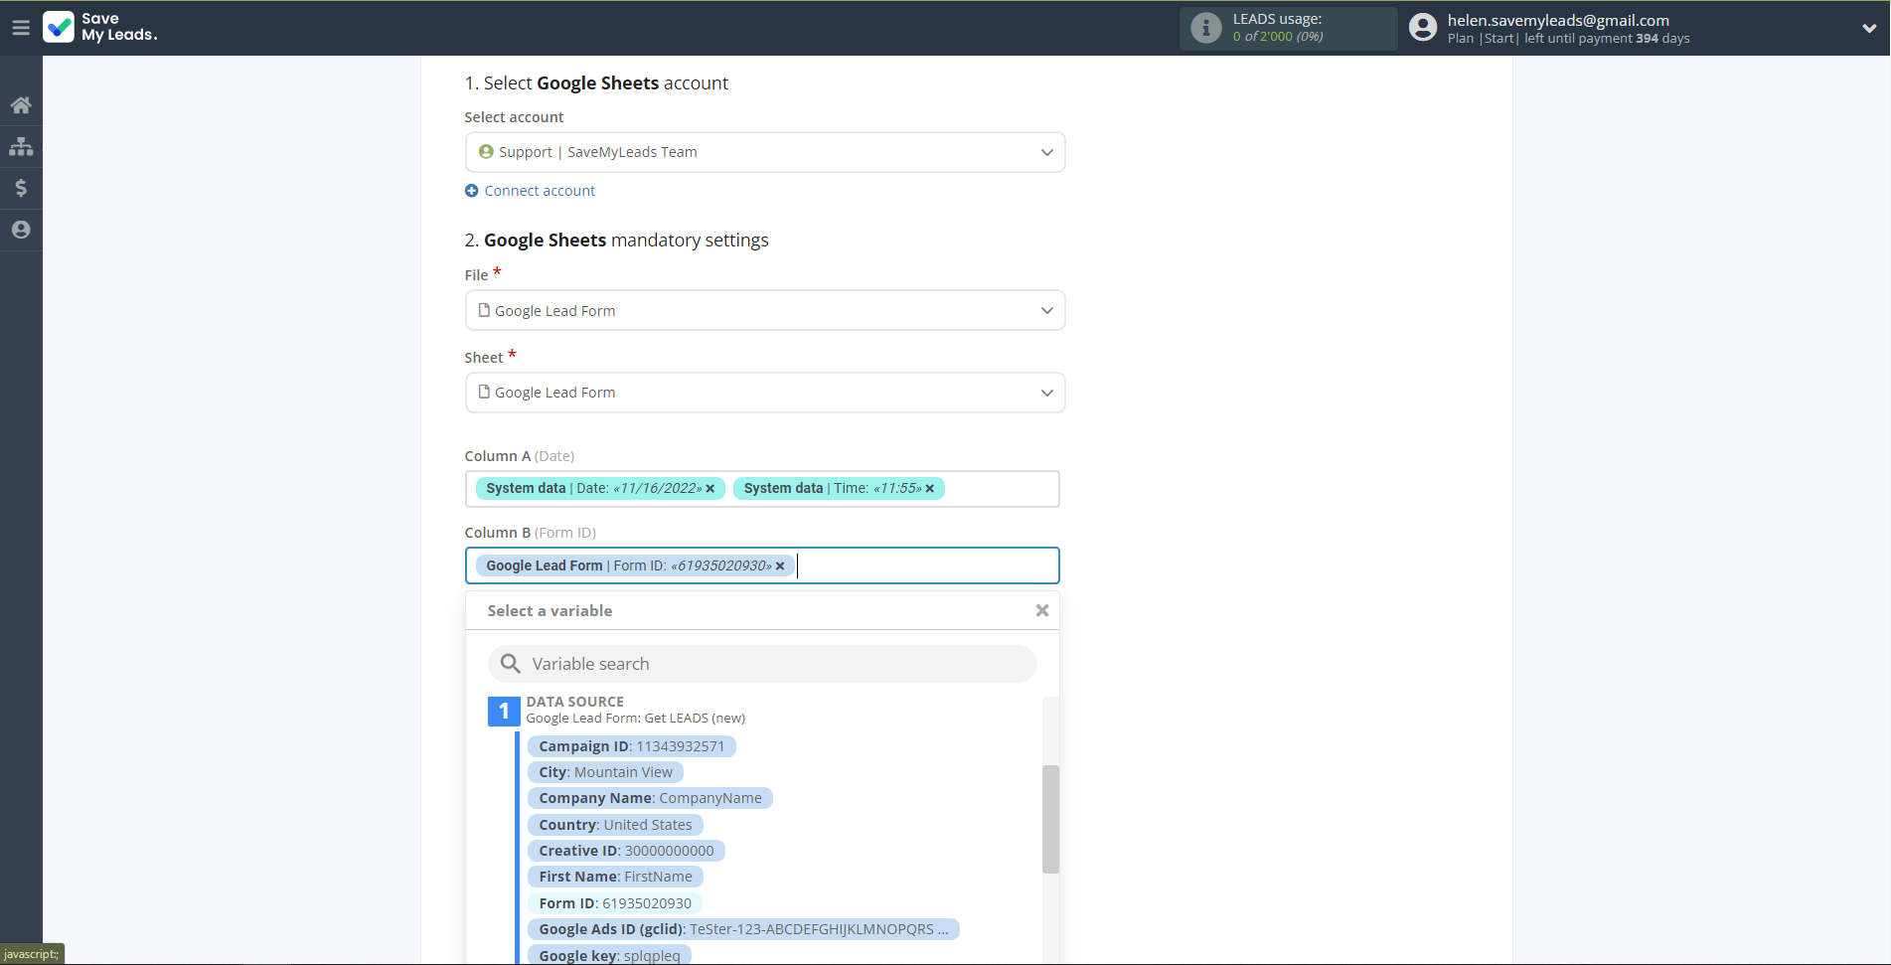Open the File dropdown

tap(764, 310)
